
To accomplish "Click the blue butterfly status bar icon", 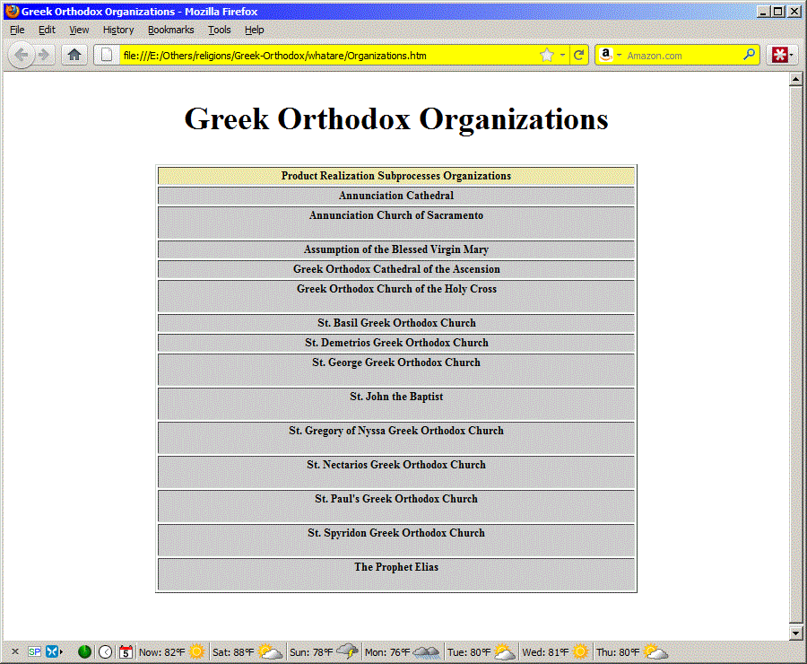I will [51, 651].
